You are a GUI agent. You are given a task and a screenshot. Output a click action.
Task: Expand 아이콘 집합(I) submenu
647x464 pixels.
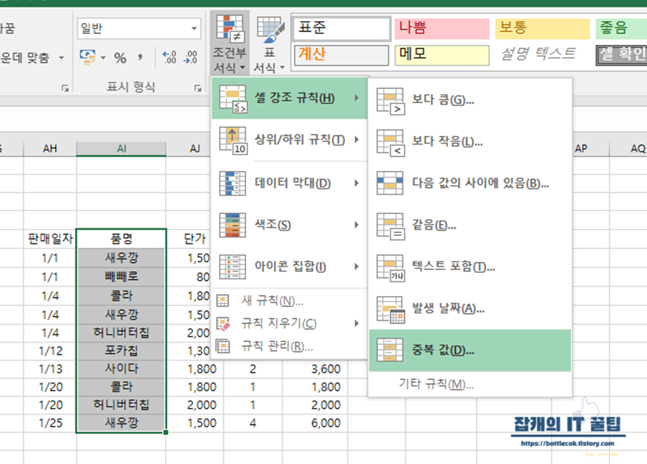(x=290, y=266)
